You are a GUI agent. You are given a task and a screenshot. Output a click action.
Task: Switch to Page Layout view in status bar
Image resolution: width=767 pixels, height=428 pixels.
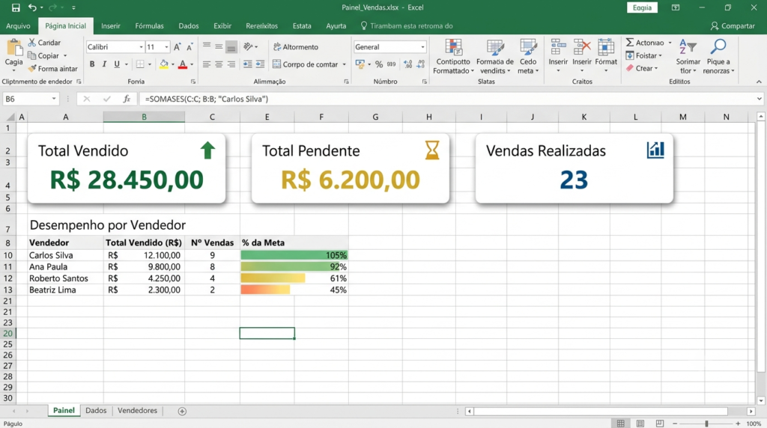[640, 423]
